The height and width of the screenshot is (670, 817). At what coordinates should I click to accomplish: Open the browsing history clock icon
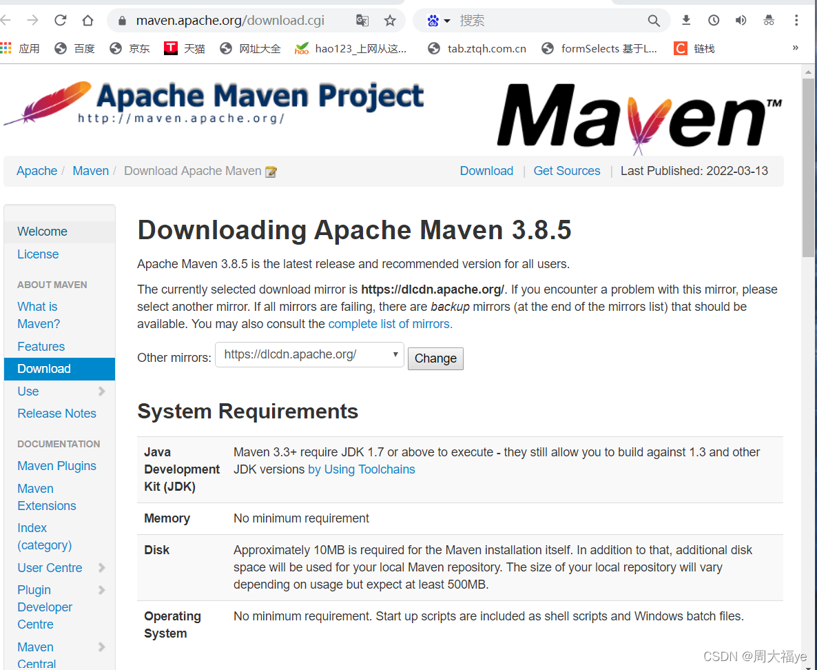pyautogui.click(x=713, y=21)
